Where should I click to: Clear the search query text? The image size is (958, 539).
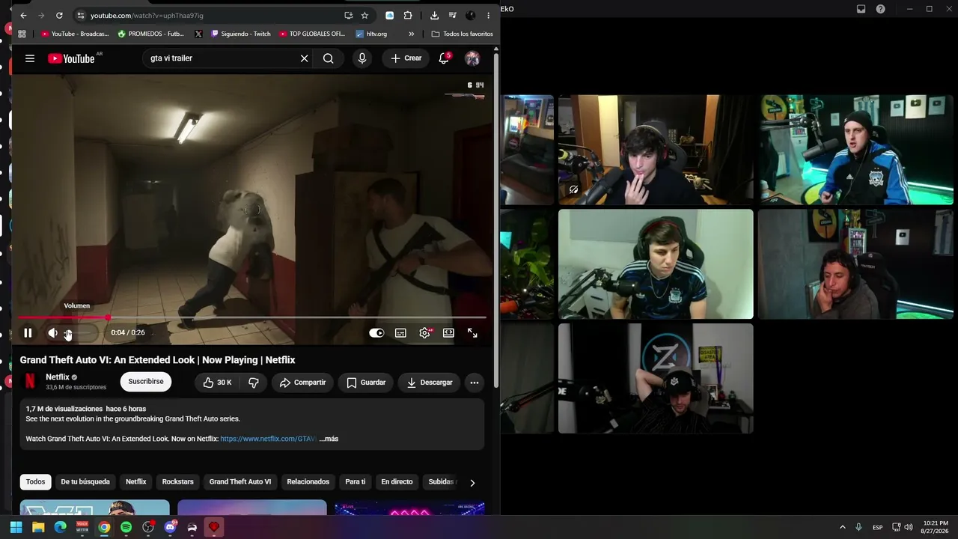[304, 58]
